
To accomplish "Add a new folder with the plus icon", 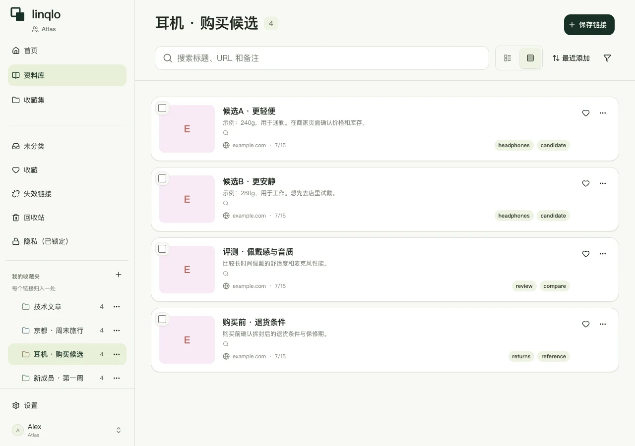I will (x=119, y=275).
